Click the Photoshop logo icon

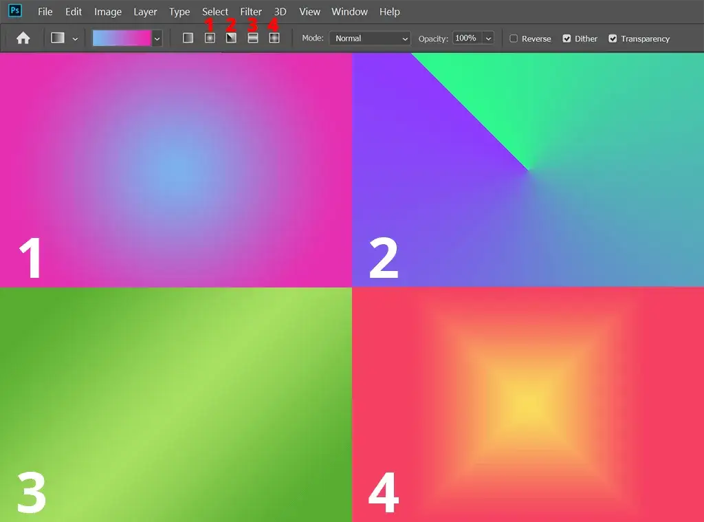coord(14,11)
